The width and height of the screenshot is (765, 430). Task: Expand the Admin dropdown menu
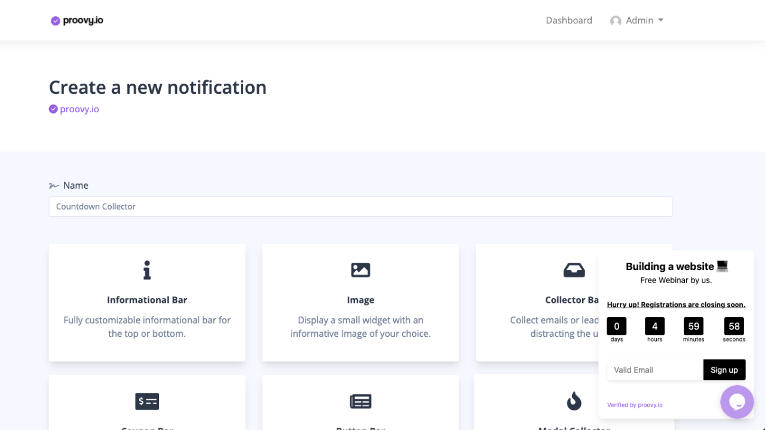pos(639,20)
